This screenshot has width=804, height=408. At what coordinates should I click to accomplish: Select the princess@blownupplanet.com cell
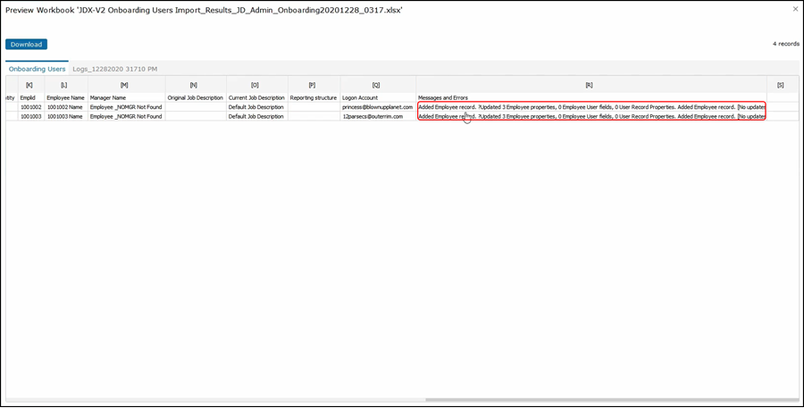pyautogui.click(x=377, y=107)
